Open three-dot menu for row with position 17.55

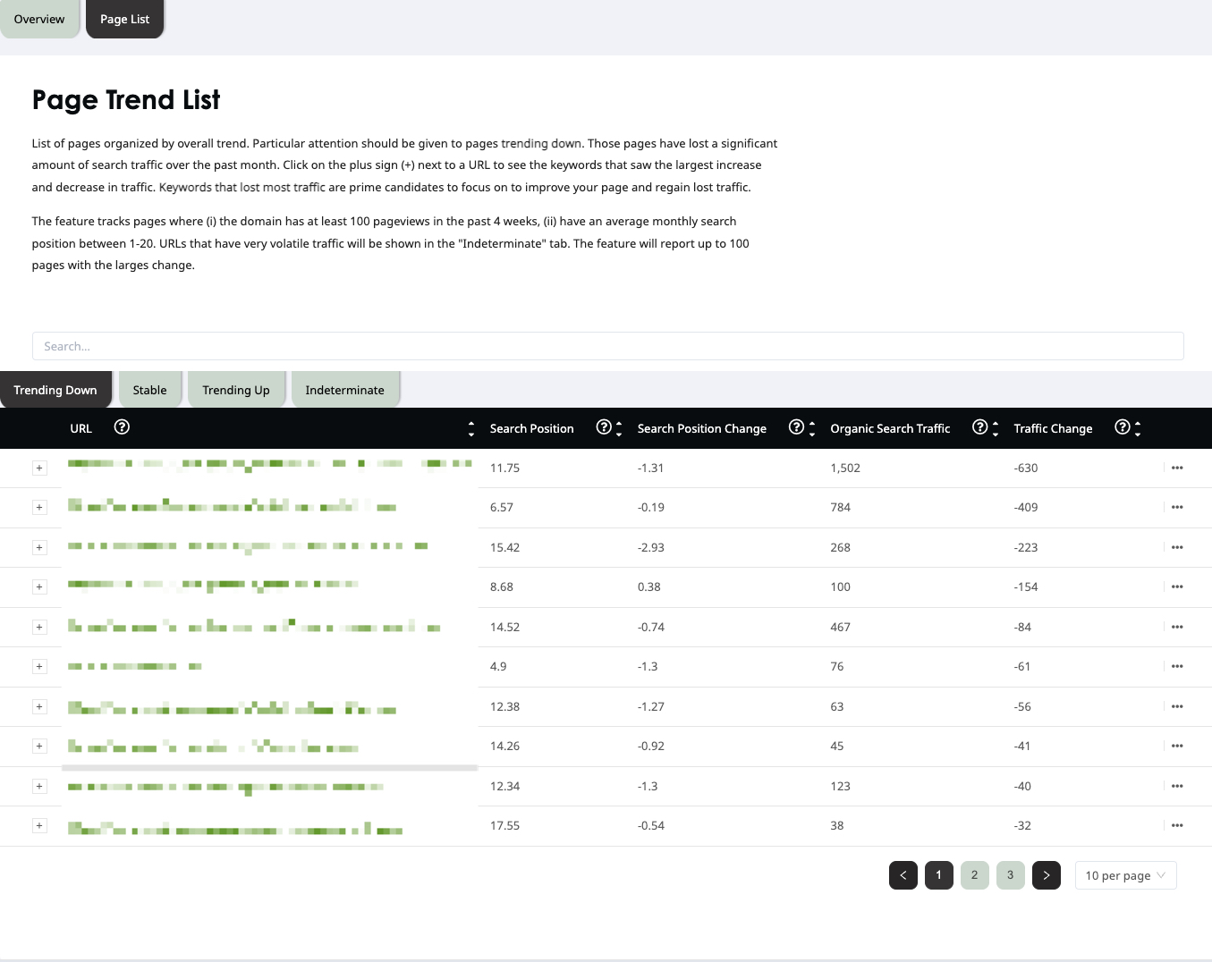pyautogui.click(x=1177, y=825)
